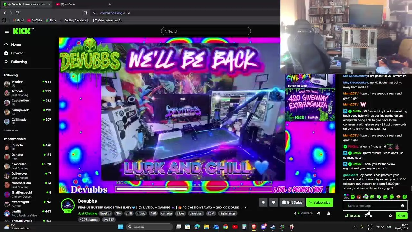Open the emote picker smiley icon
The height and width of the screenshot is (232, 412).
click(x=402, y=206)
